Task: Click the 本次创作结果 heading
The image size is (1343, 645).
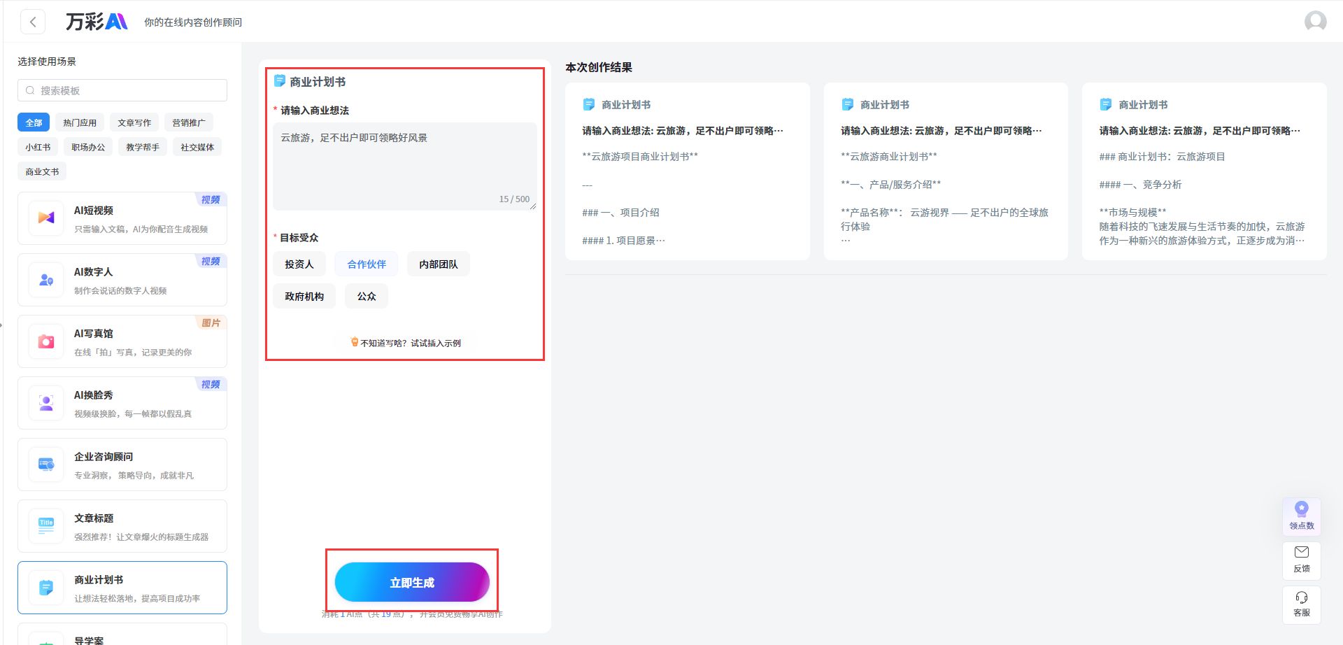Action: pos(599,67)
